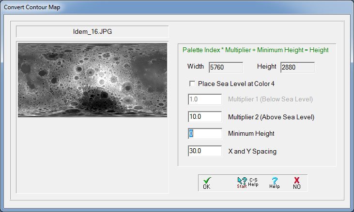Screen dimensions: 354x212
Task: Click the Multiplier 2 field showing 10.0
Action: pyautogui.click(x=205, y=116)
